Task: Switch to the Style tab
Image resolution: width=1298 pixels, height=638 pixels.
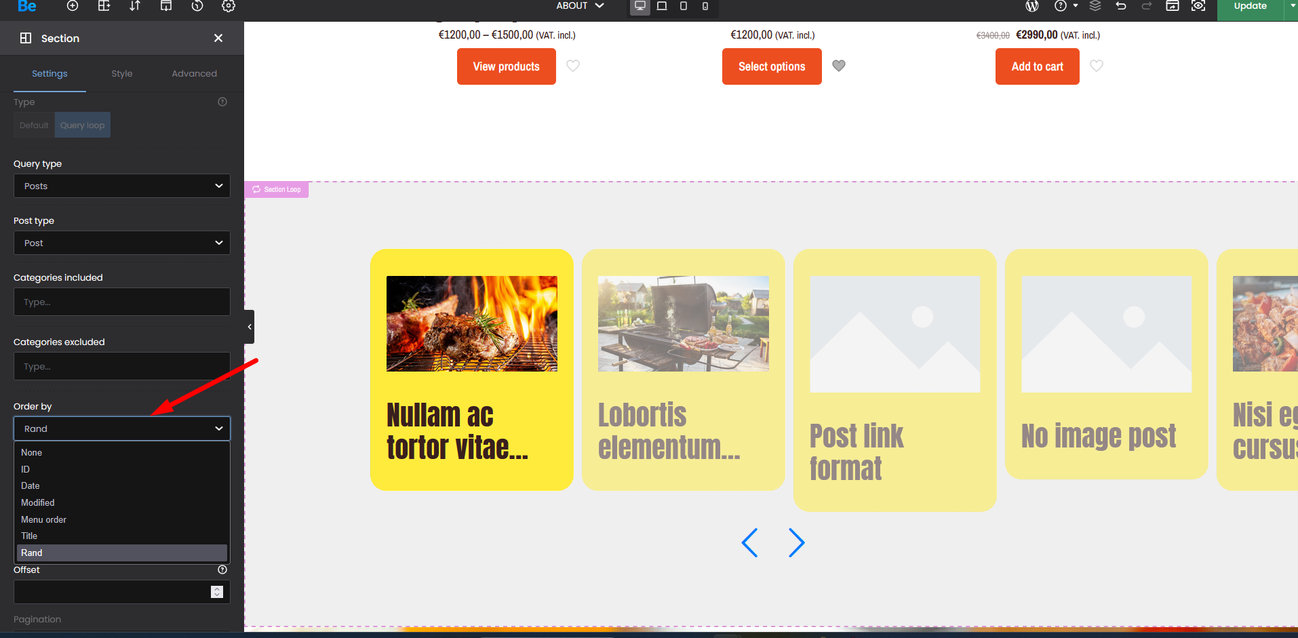Action: point(122,73)
